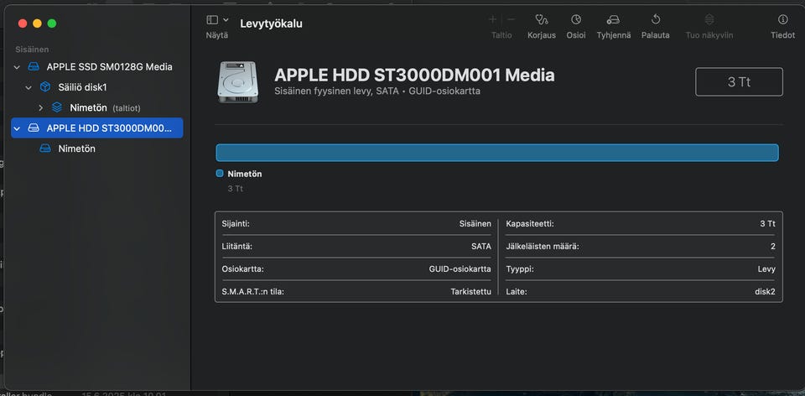Click the Korjaus first aid icon
The image size is (805, 396).
(542, 20)
